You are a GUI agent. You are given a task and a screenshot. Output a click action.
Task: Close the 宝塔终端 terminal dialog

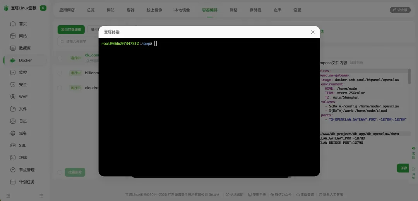tap(313, 32)
